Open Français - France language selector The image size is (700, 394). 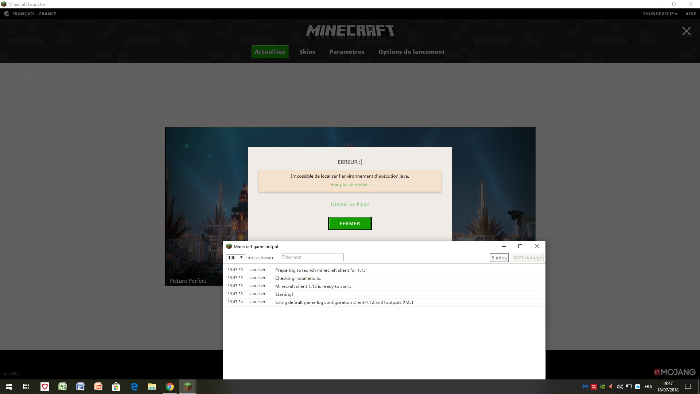point(34,14)
